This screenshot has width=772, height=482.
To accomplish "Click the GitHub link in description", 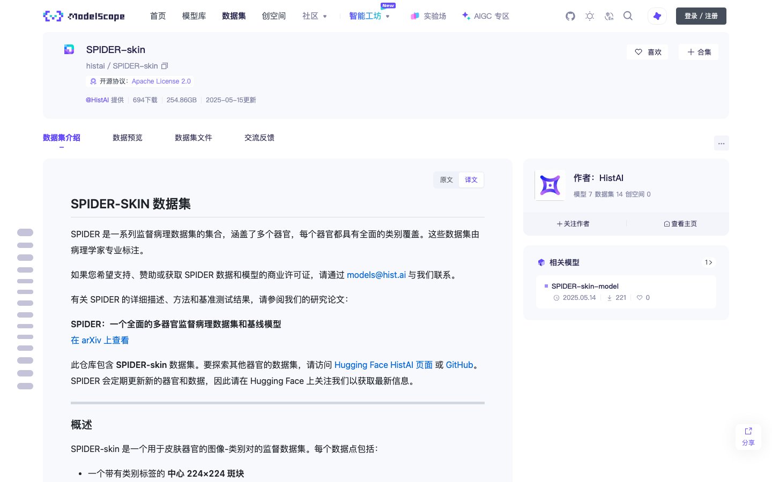I will (459, 365).
